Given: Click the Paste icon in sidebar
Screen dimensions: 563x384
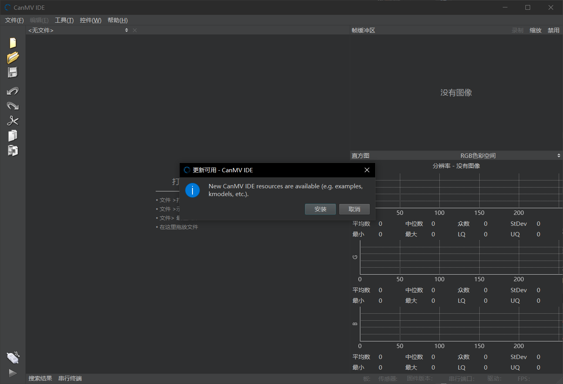Looking at the screenshot, I should point(13,150).
